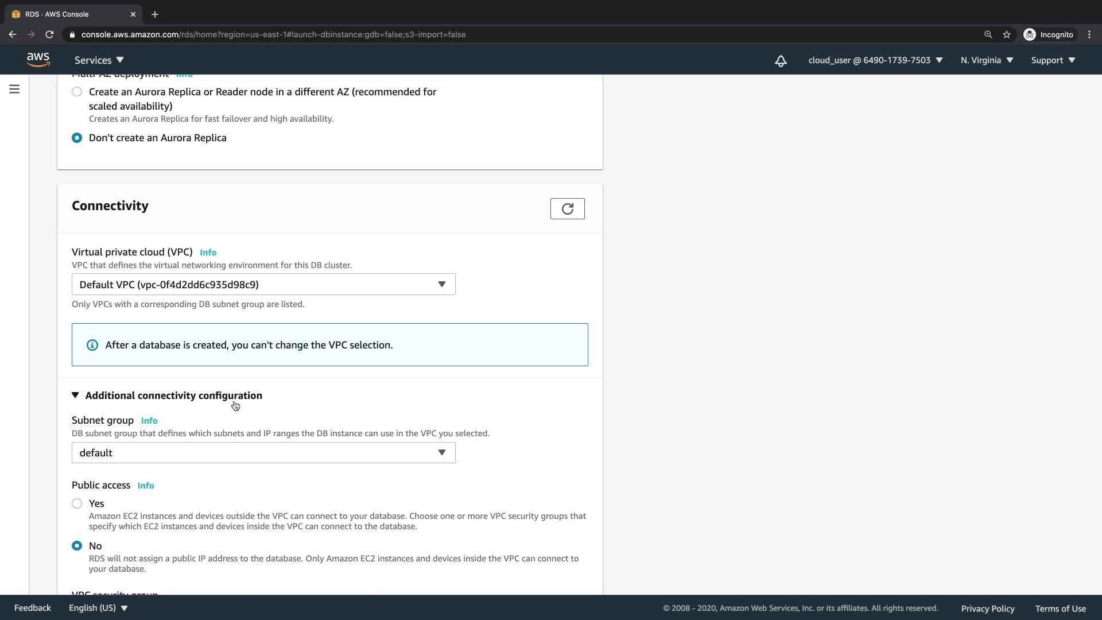Click the browser address bar URL

(x=273, y=34)
